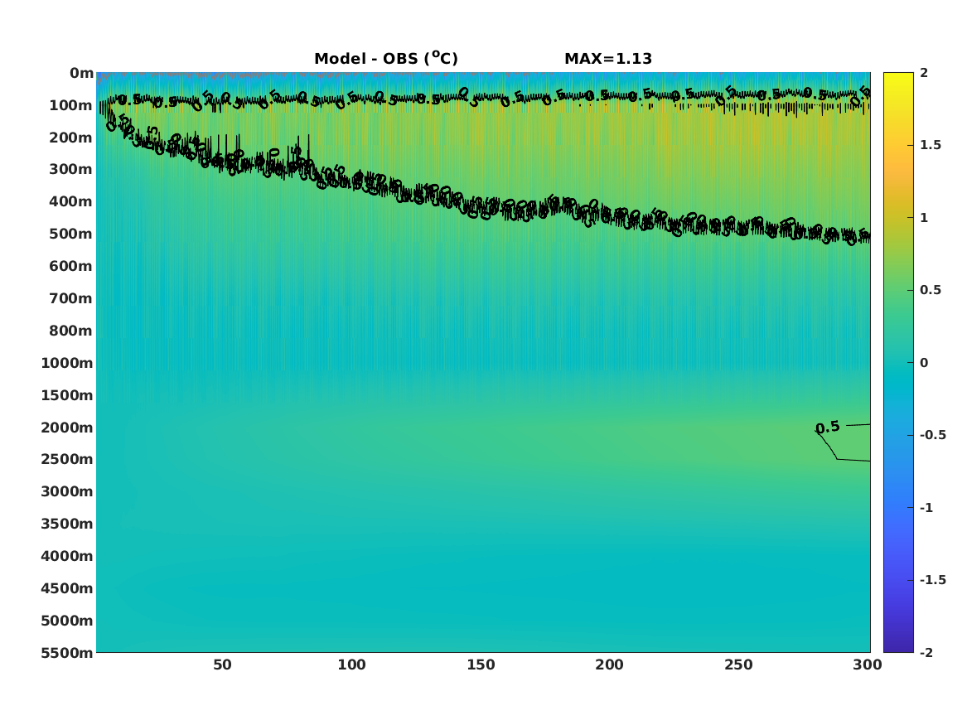Click the '700m' depth axis label
Image resolution: width=967 pixels, height=725 pixels.
click(x=71, y=298)
